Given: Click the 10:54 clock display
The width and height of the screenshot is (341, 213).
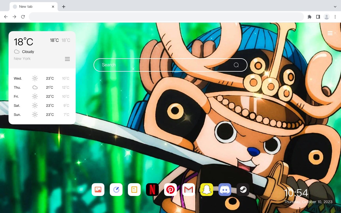Looking at the screenshot, I should 296,193.
